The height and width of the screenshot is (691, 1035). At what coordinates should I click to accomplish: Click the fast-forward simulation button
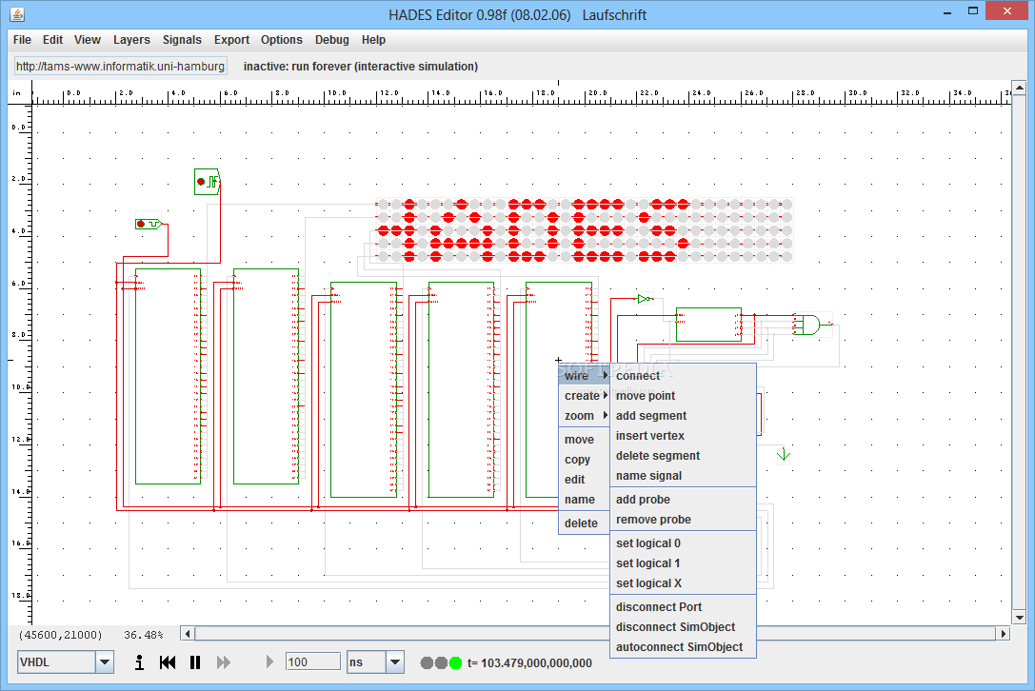click(x=224, y=661)
